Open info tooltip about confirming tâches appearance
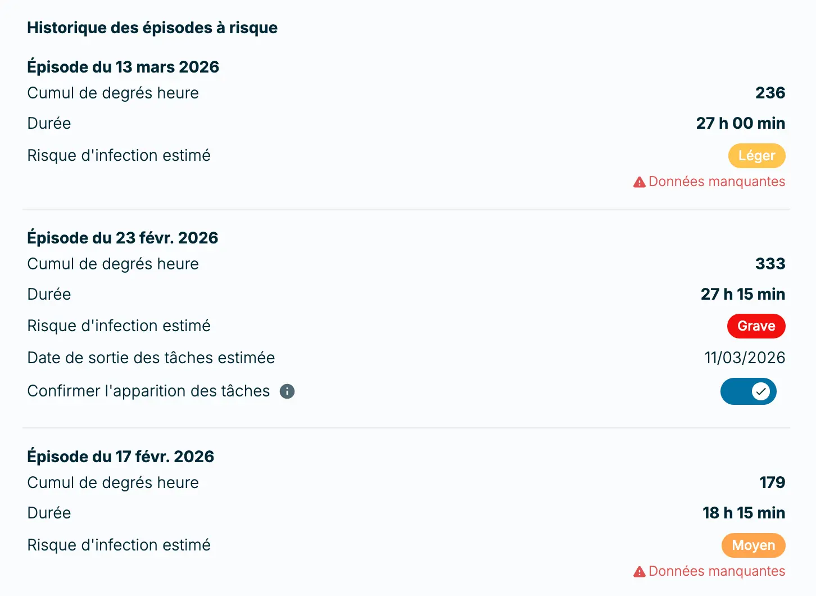This screenshot has height=596, width=816. [287, 391]
